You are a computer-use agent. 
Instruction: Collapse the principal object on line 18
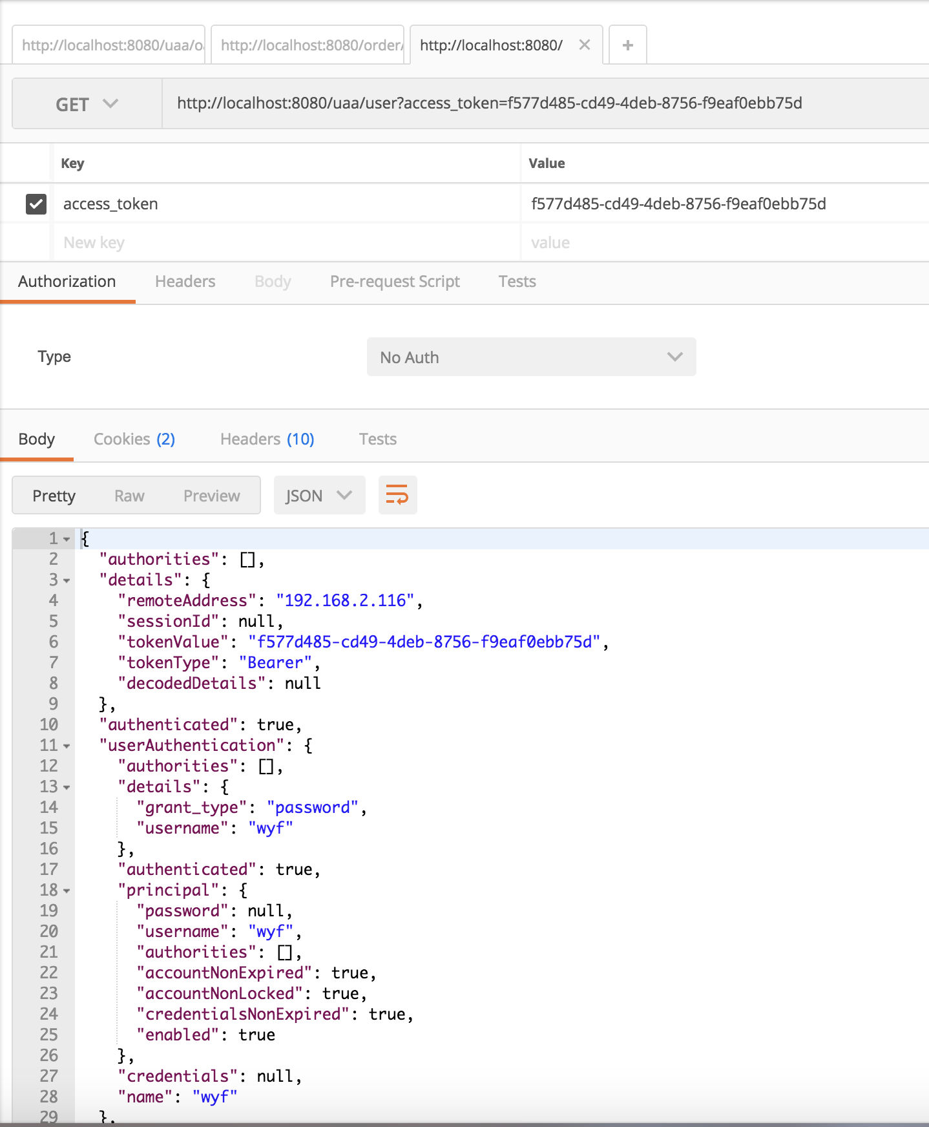pyautogui.click(x=67, y=890)
